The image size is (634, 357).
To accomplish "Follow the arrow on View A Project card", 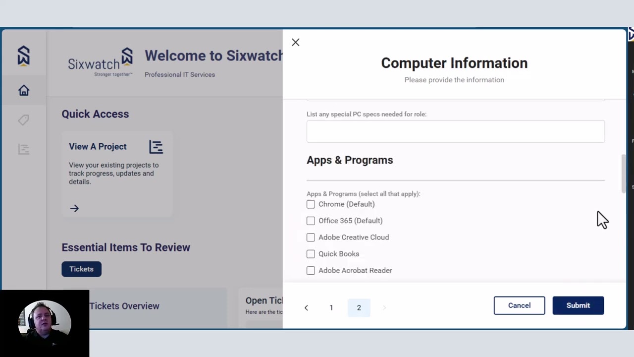I will click(x=74, y=208).
